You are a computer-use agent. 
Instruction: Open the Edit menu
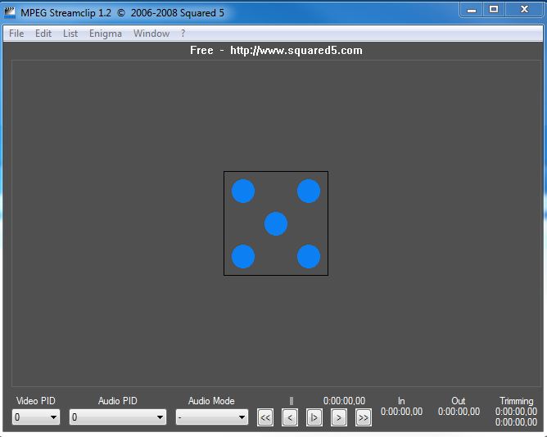[x=43, y=34]
